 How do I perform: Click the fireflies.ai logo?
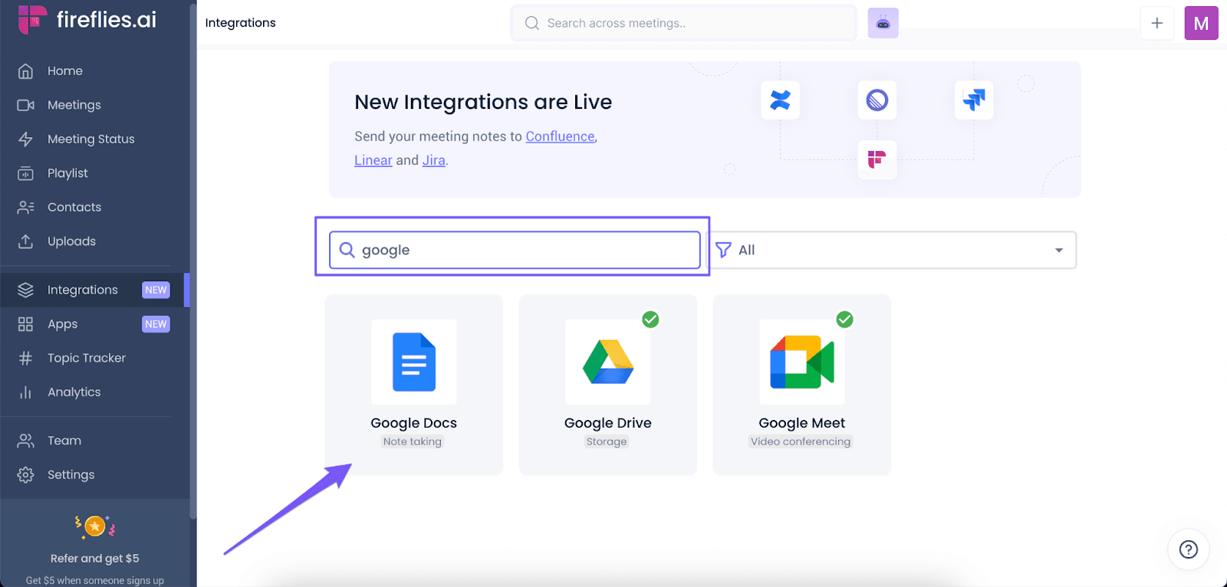87,20
